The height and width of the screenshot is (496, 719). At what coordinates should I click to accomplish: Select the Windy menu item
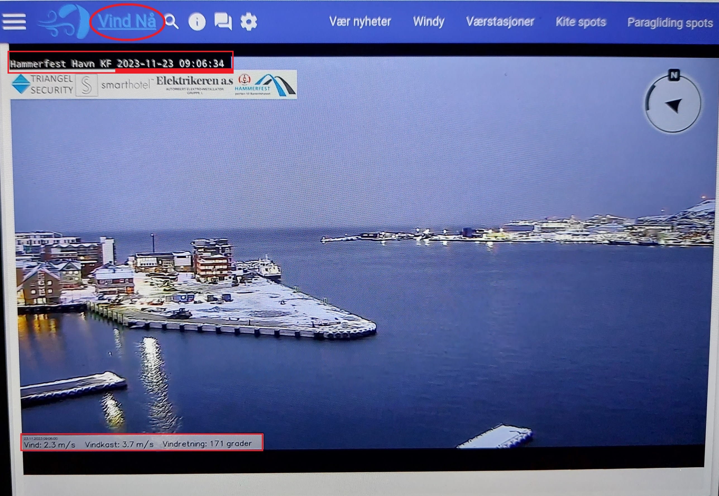pyautogui.click(x=428, y=22)
